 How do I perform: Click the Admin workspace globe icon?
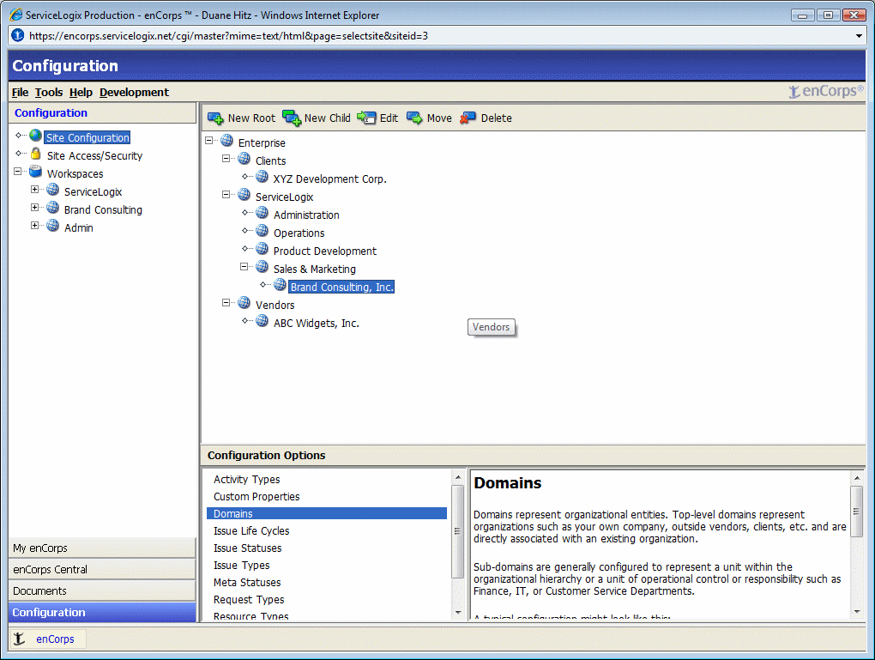(53, 226)
